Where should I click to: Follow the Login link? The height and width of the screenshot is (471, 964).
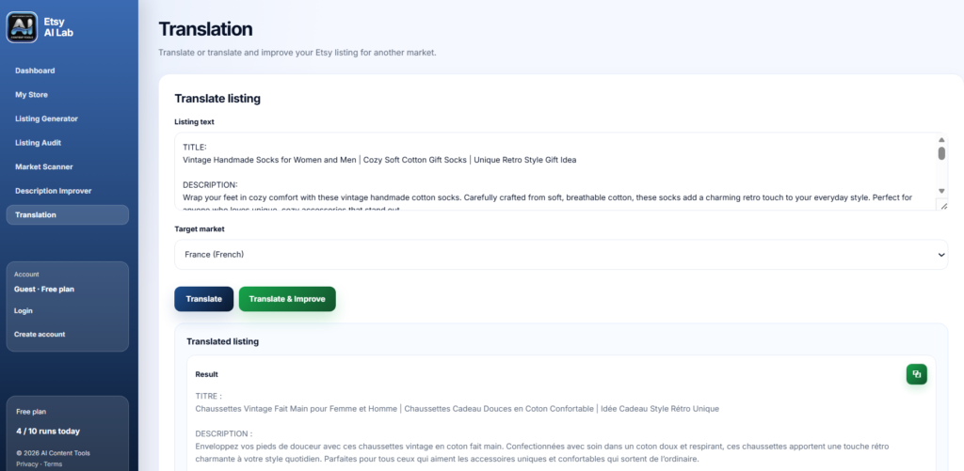[x=24, y=311]
